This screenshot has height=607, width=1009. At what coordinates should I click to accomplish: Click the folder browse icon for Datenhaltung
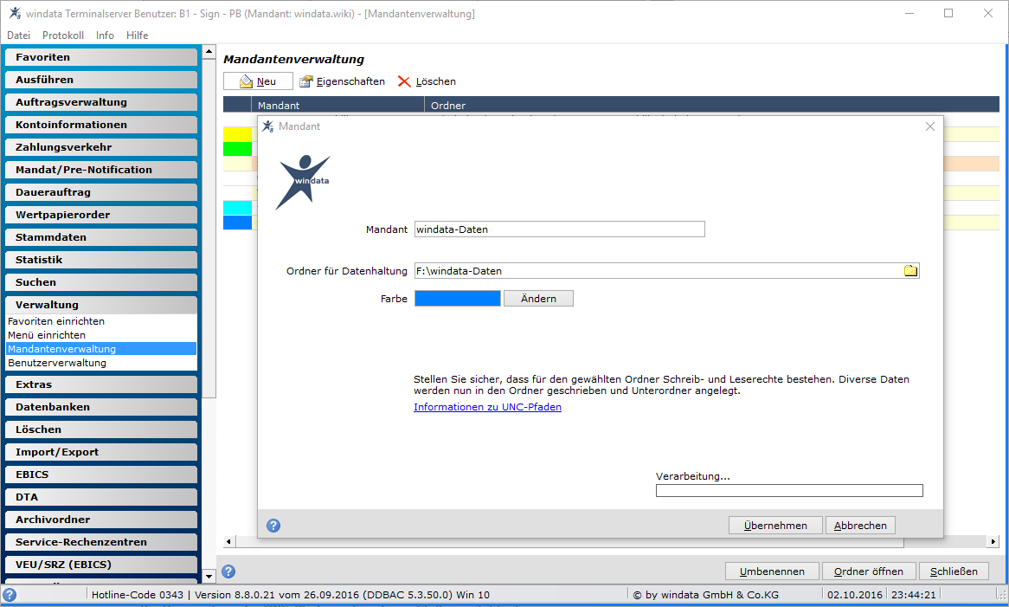coord(910,271)
